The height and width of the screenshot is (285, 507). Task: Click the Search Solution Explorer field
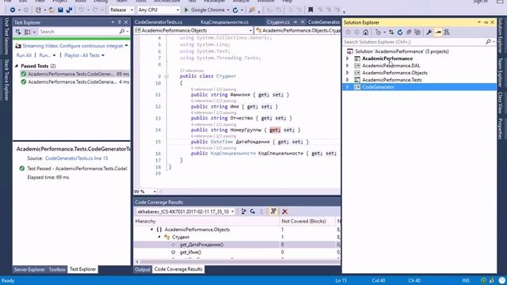[x=414, y=42]
